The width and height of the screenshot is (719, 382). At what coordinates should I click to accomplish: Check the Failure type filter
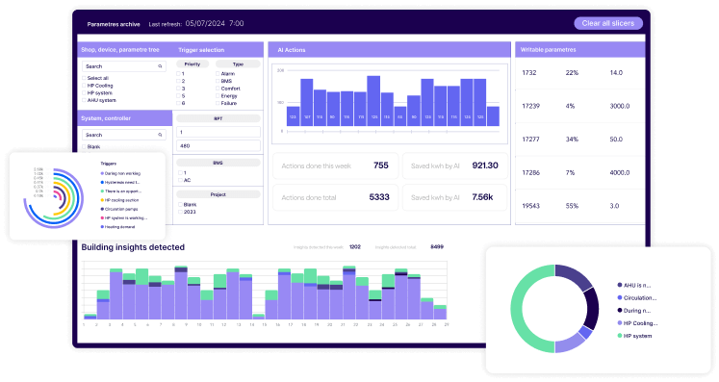tap(218, 103)
